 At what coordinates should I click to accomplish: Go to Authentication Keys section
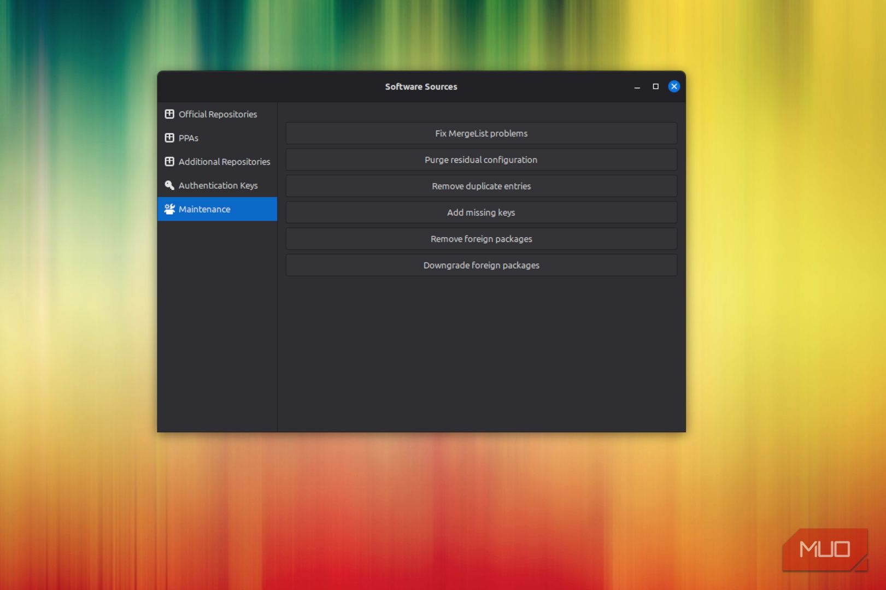point(218,185)
